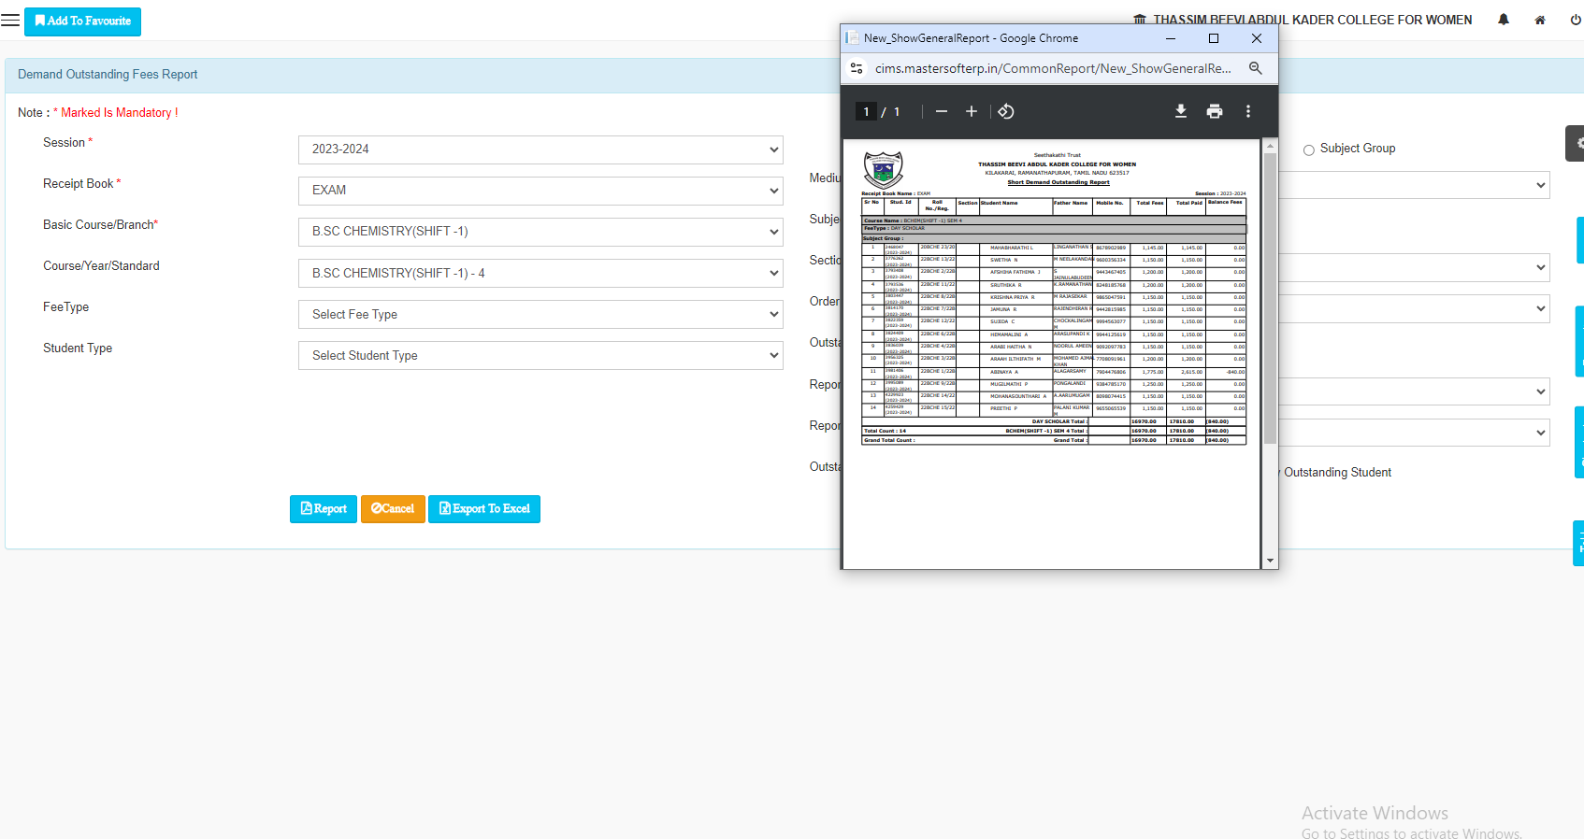The height and width of the screenshot is (839, 1584).
Task: Zoom in on the PDF
Action: coord(972,111)
